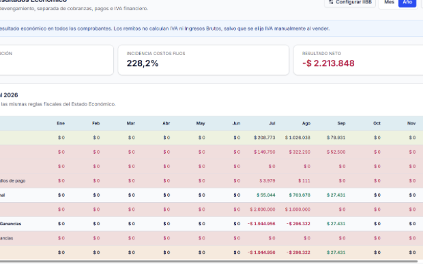Image resolution: width=423 pixels, height=264 pixels.
Task: Click the Jun column header
Action: pyautogui.click(x=236, y=123)
